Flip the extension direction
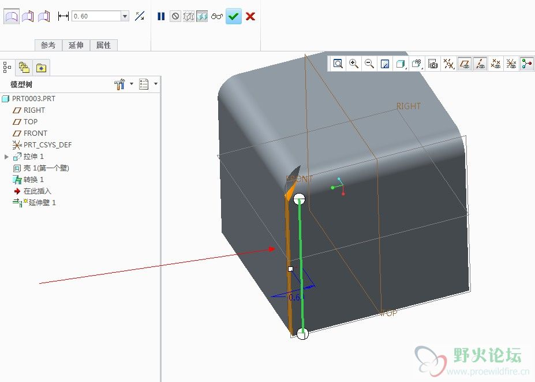 (x=140, y=16)
